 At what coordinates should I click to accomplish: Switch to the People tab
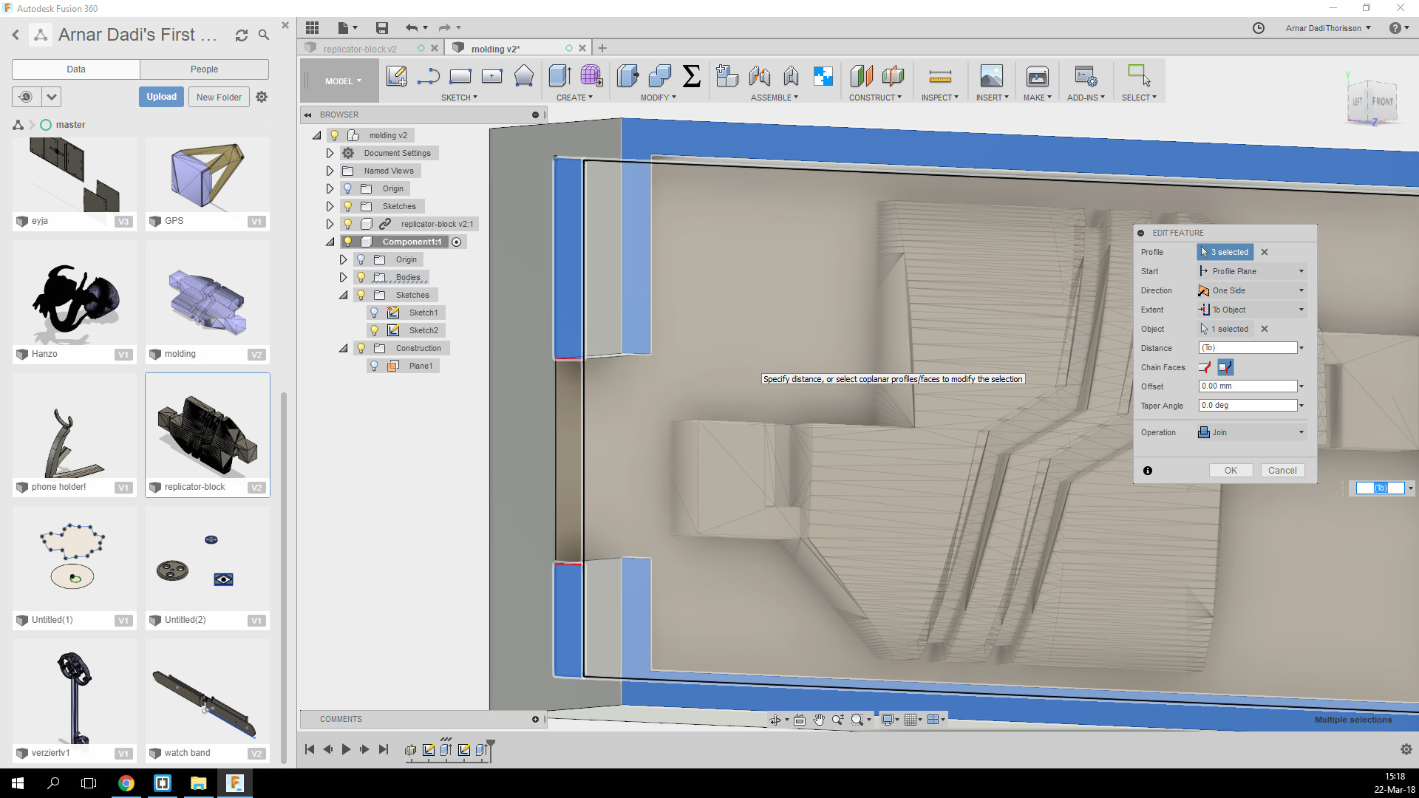pos(204,69)
